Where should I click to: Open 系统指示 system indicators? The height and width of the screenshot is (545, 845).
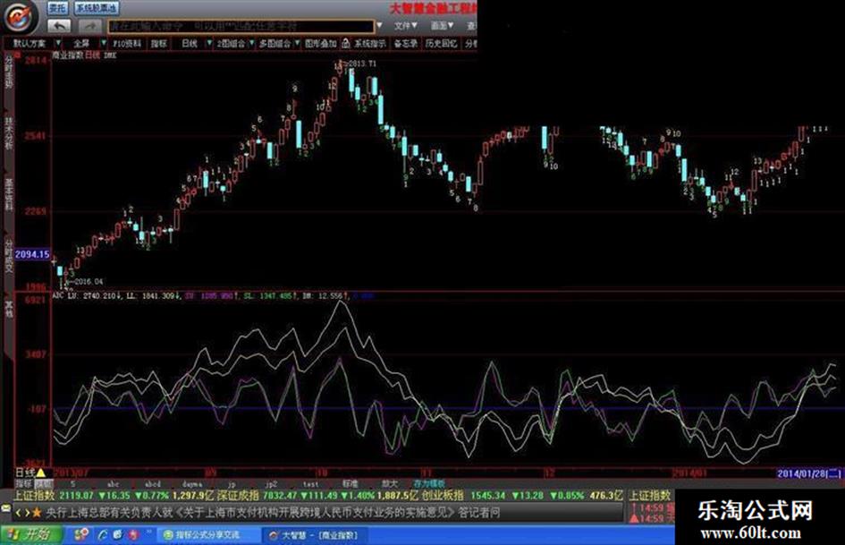[369, 43]
